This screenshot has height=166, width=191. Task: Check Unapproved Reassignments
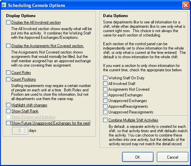(105, 112)
